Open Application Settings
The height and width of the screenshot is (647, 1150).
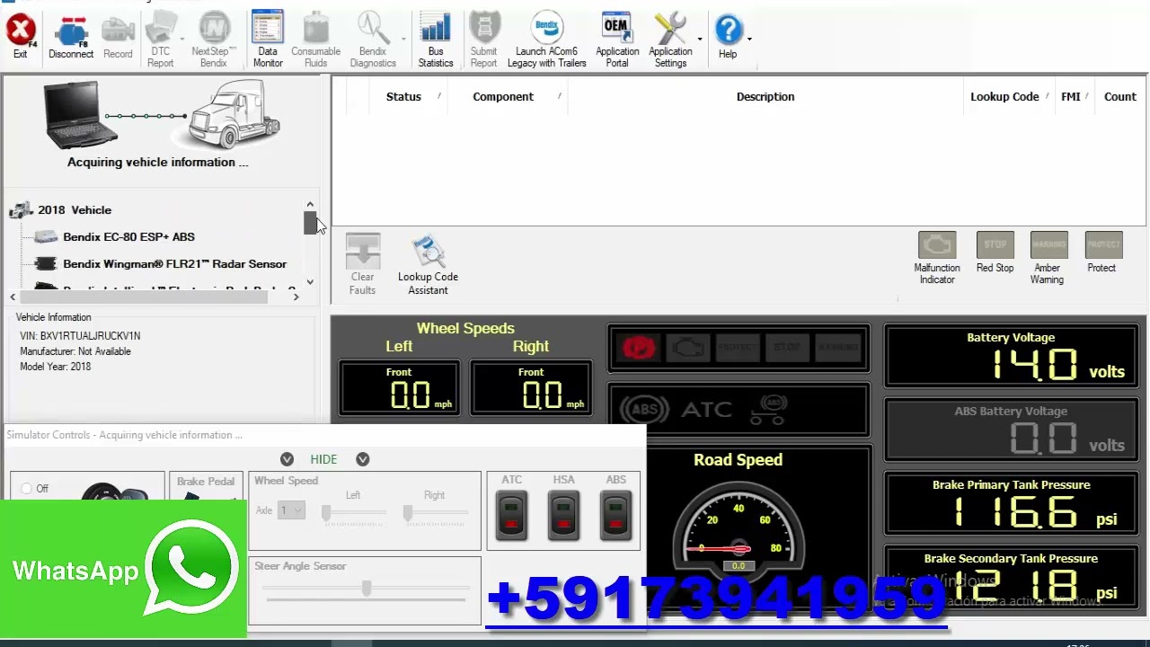click(x=670, y=40)
